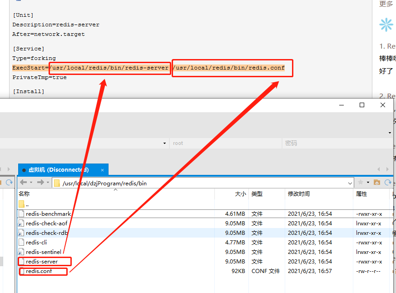Click the root username field
396x293 pixels.
point(226,143)
